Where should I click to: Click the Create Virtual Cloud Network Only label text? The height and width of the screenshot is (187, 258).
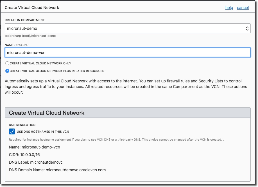[40, 64]
